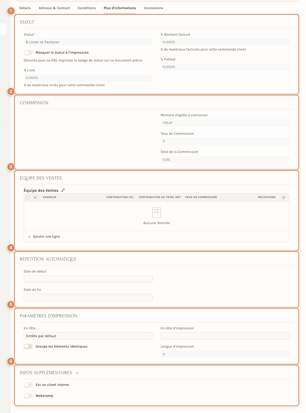306x413 pixels.
Task: Click the Incitations column header
Action: tap(267, 197)
